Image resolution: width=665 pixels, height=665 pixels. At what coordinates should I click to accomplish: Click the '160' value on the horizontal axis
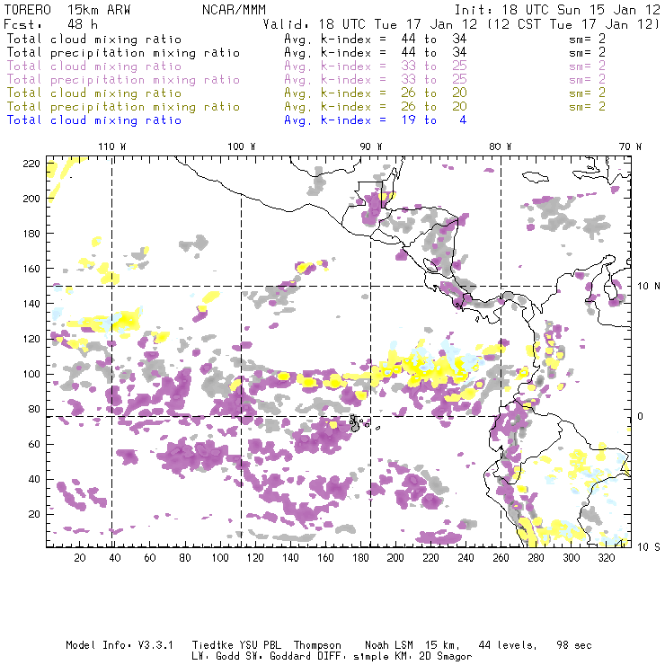pyautogui.click(x=325, y=558)
